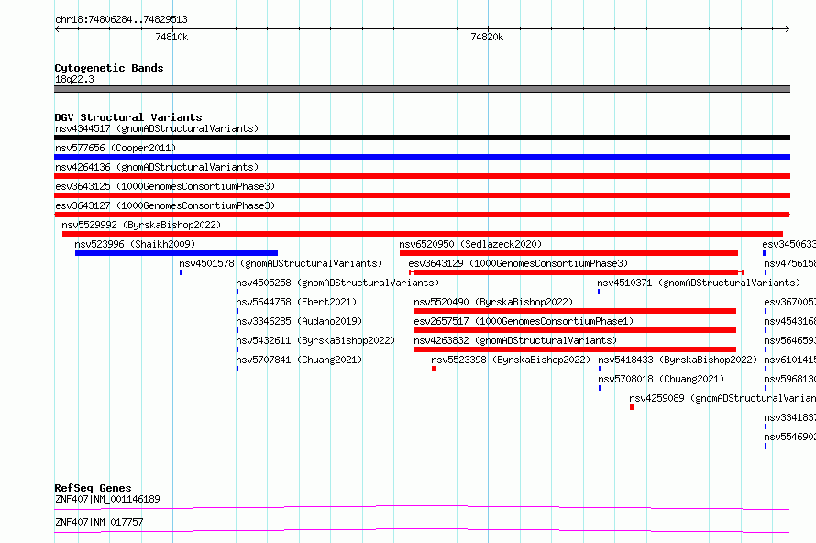Screen dimensions: 816x543
Task: Open the nsv4264136 gnomAD variant label
Action: [157, 167]
